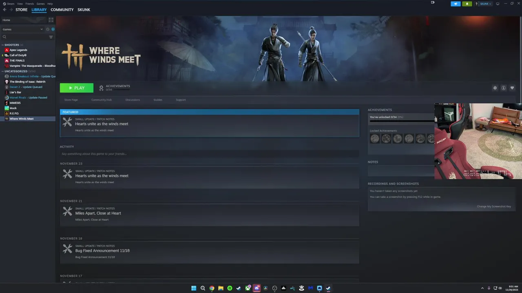
Task: Click the achievements unlocked progress bar
Action: [x=402, y=121]
